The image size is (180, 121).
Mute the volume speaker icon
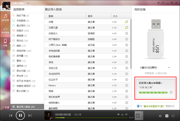(160, 115)
